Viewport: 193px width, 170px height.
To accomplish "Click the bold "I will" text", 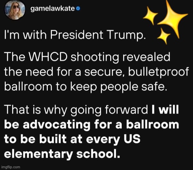I will pos(165,109).
